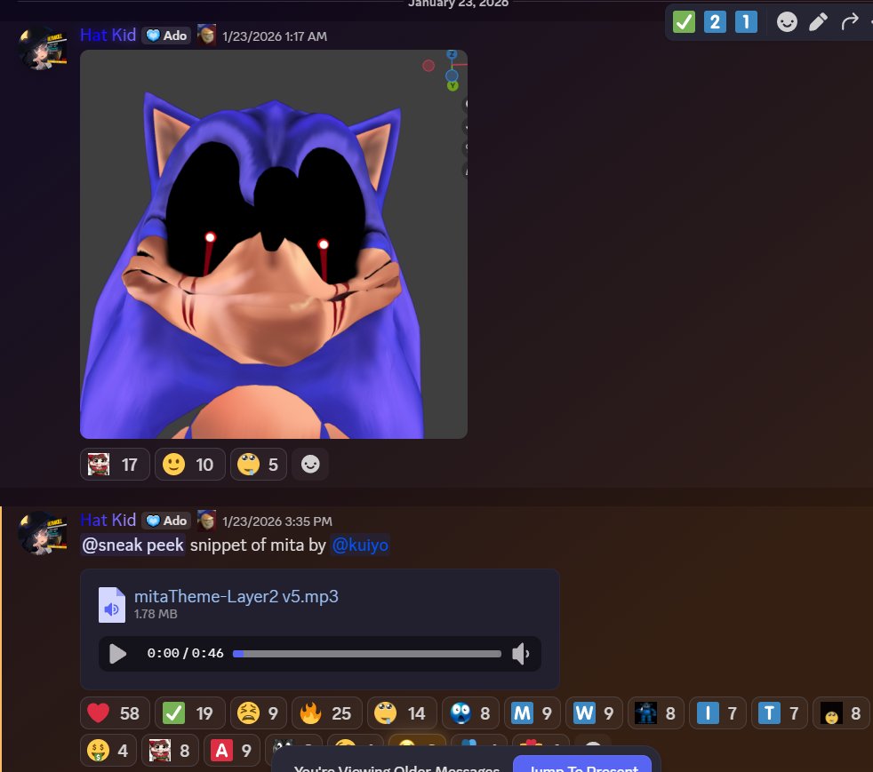Click the Hat Kid username on the 1:17 AM message
The height and width of the screenshot is (772, 873).
click(x=108, y=35)
